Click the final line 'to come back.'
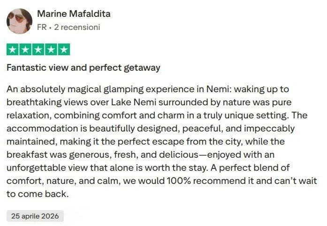 pos(38,194)
